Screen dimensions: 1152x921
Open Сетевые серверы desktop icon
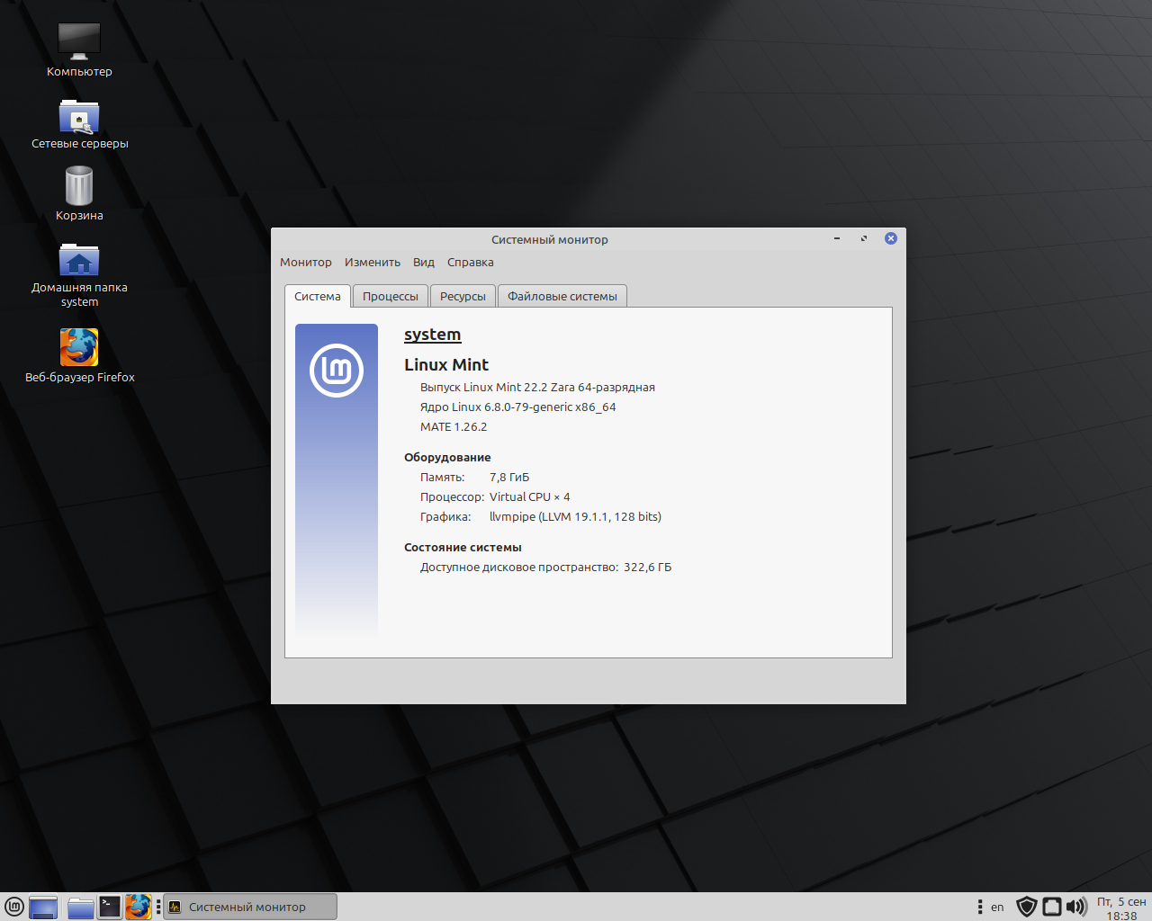(79, 124)
